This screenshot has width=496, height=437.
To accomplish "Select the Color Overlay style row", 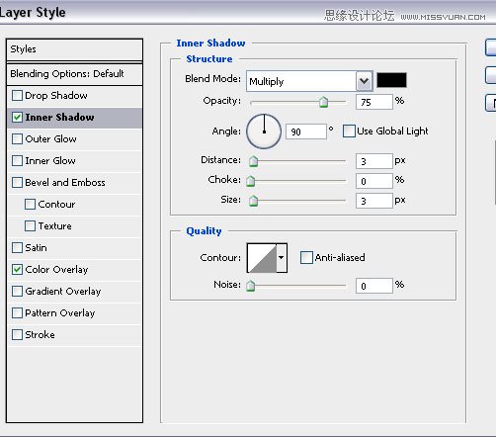I will pos(74,270).
